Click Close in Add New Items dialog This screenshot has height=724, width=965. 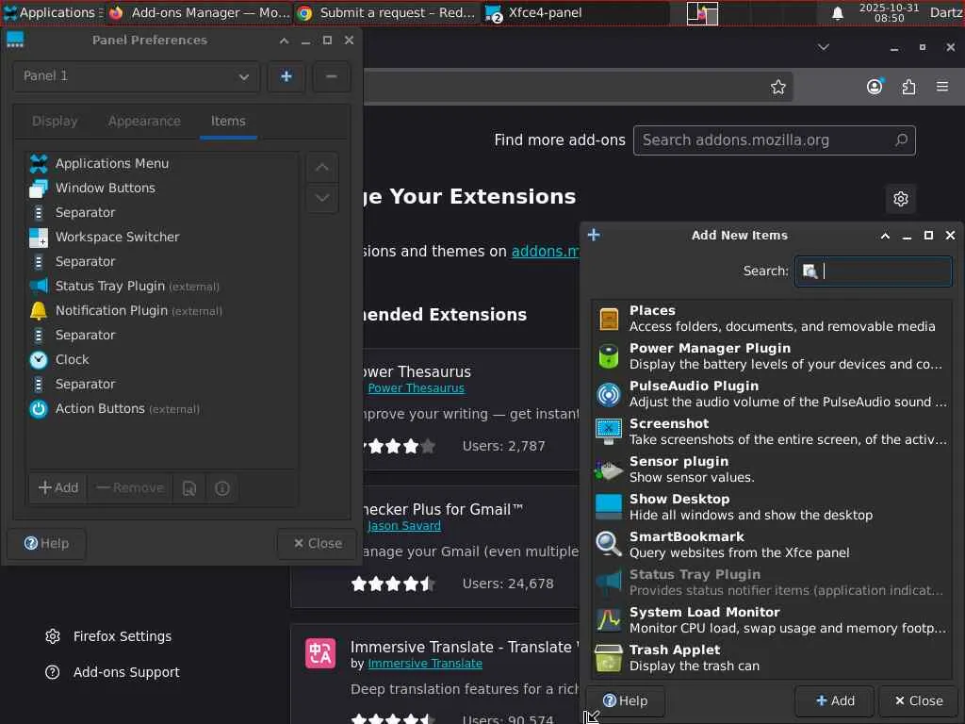tap(918, 701)
